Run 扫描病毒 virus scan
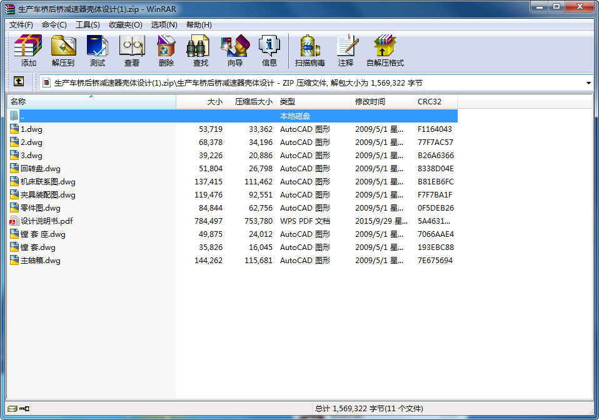Viewport: 599px width, 420px height. [310, 51]
